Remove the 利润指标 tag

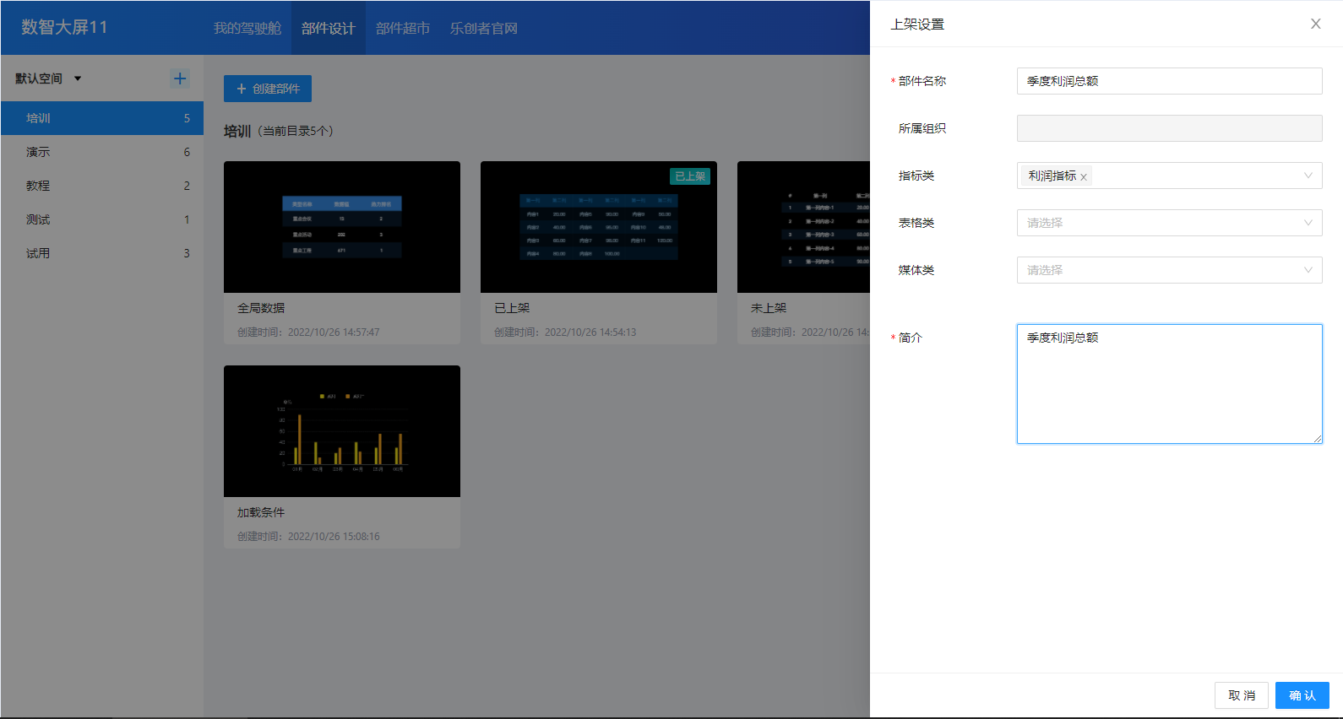(1083, 177)
